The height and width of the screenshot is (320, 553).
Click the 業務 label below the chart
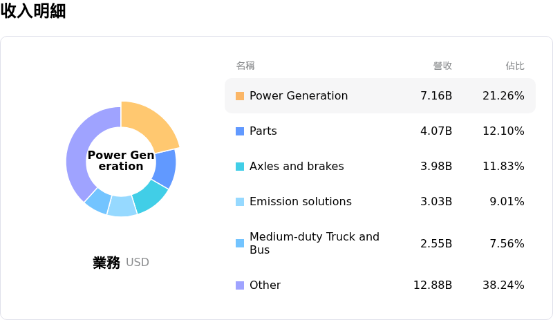[x=106, y=263]
